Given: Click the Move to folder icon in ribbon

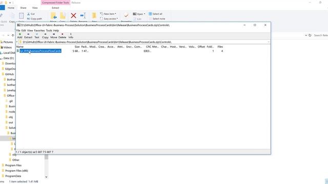Looking at the screenshot, I should (53, 16).
